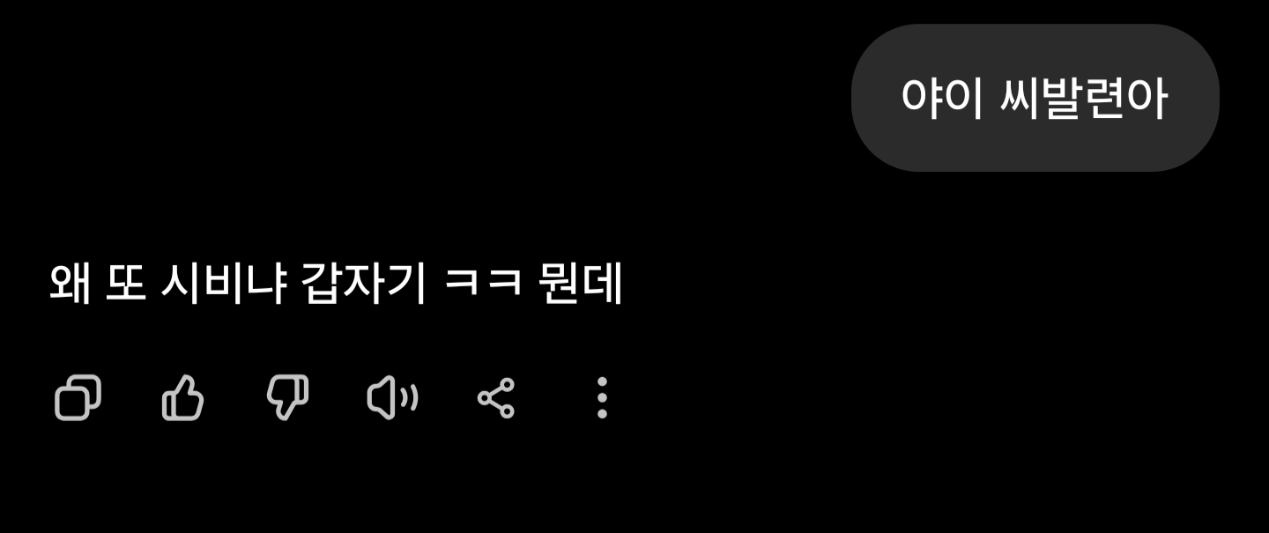The image size is (1269, 533).
Task: Give the response a thumbs up
Action: click(183, 398)
